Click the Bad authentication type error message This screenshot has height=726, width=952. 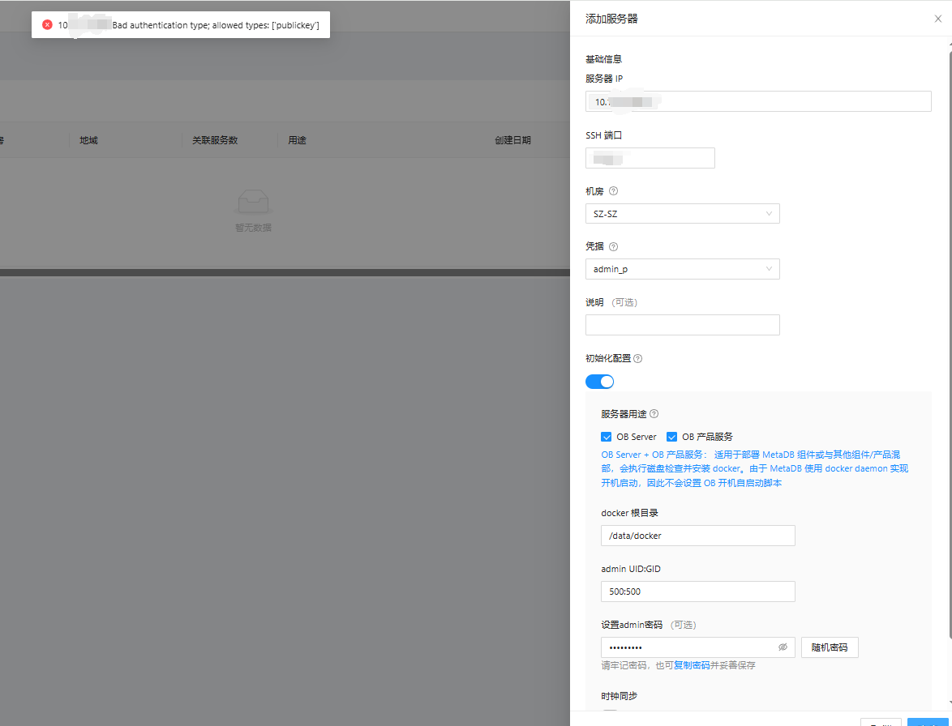click(x=216, y=25)
